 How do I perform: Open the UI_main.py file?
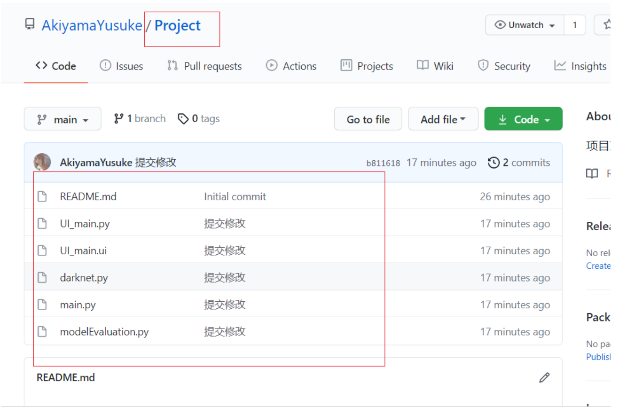click(85, 224)
